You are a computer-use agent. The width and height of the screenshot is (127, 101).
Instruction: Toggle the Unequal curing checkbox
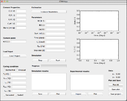pos(17,70)
